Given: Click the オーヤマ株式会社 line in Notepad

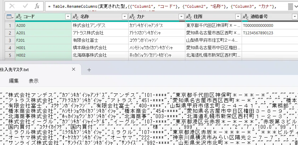Looking at the screenshot, I should point(149,137).
